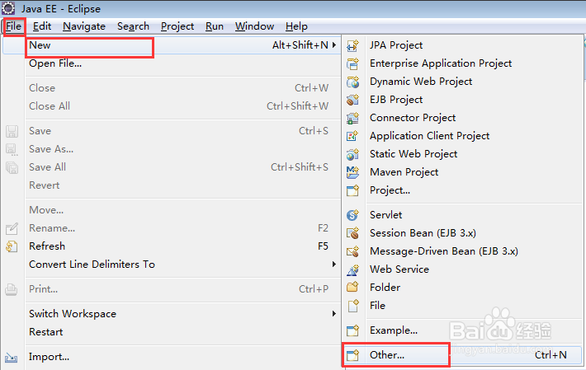This screenshot has height=370, width=586.
Task: Click the Import icon in File menu
Action: [12, 358]
